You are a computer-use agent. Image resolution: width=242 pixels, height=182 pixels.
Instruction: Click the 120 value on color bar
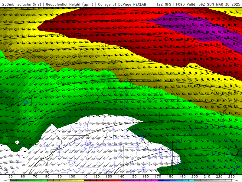coord(96,177)
